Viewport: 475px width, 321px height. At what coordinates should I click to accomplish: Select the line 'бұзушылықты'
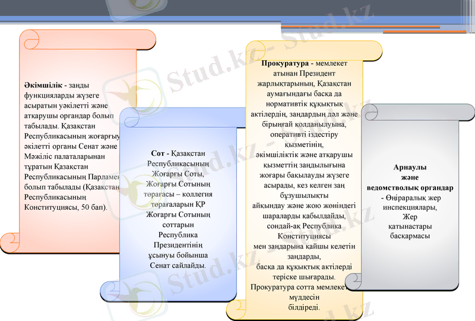pos(304,196)
